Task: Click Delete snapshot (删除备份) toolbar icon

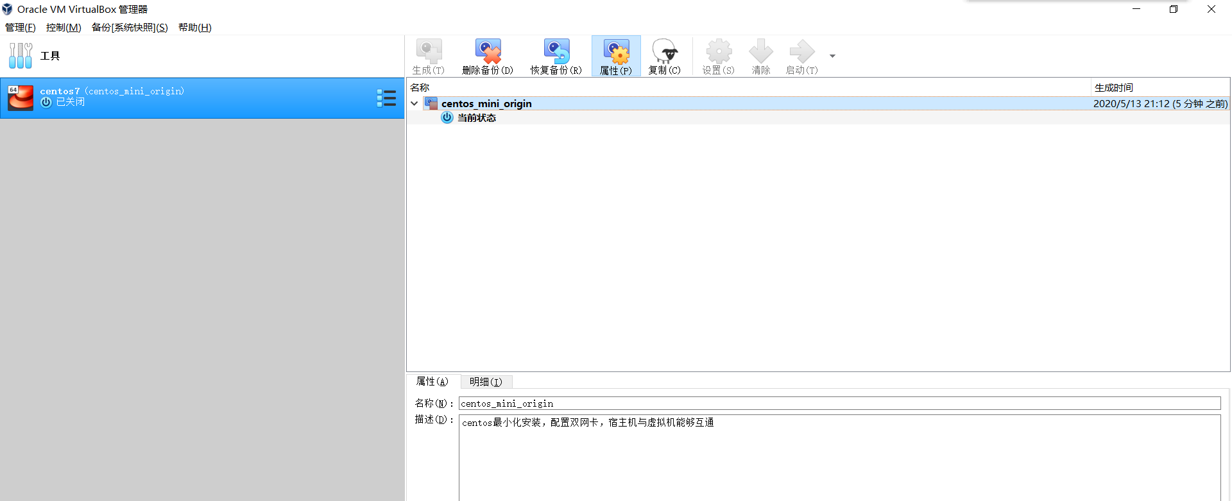Action: click(488, 51)
